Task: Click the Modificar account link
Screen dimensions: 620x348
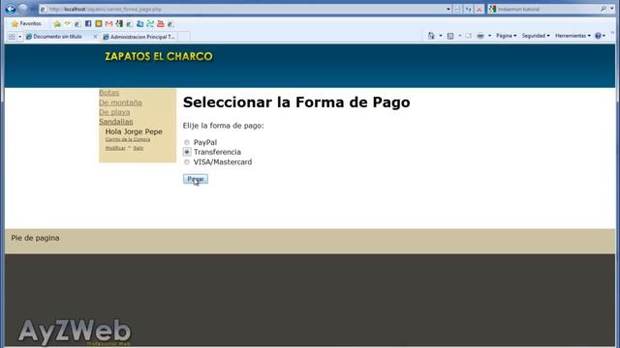Action: coord(115,148)
